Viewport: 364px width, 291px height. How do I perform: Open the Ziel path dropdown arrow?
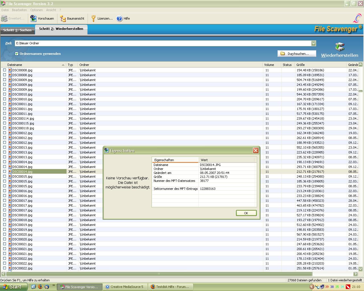click(x=313, y=43)
